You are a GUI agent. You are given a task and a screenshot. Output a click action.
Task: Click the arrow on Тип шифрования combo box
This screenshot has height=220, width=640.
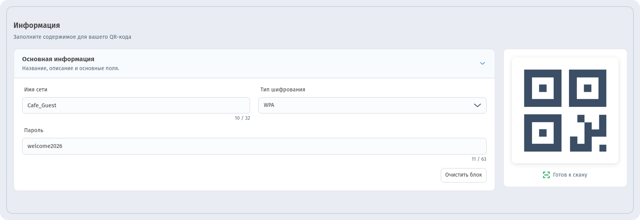[477, 105]
